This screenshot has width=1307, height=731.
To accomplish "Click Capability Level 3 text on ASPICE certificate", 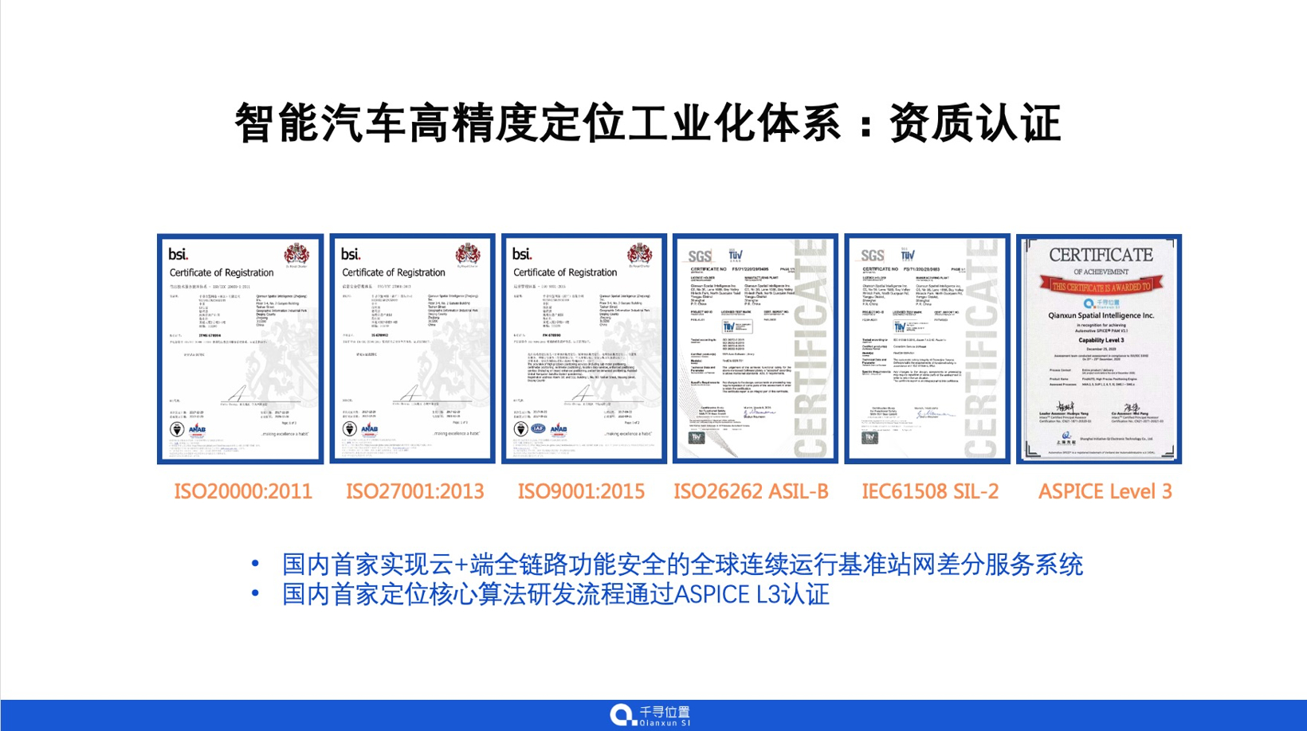I will click(1101, 340).
